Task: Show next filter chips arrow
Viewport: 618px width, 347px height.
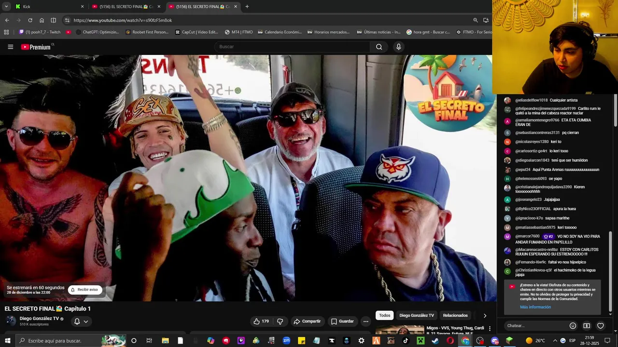Action: [x=485, y=316]
